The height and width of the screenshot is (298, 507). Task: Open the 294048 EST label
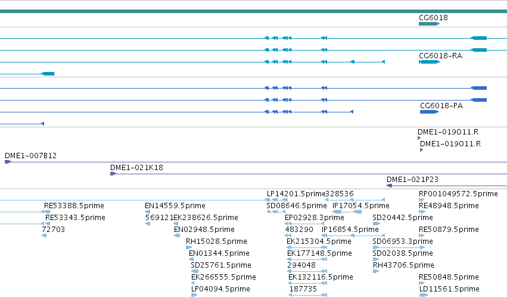(301, 265)
